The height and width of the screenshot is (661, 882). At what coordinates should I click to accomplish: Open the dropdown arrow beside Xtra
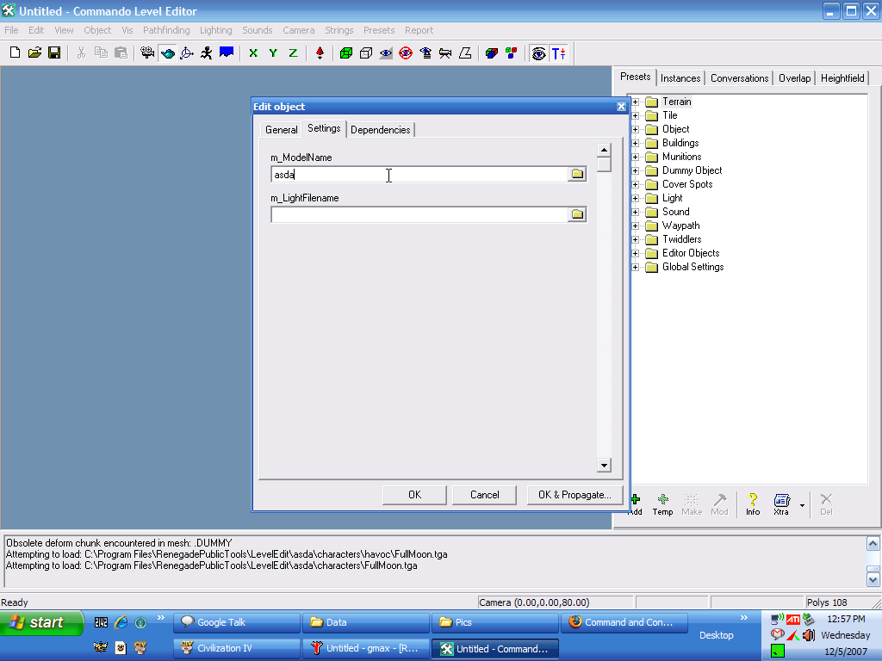tap(802, 505)
